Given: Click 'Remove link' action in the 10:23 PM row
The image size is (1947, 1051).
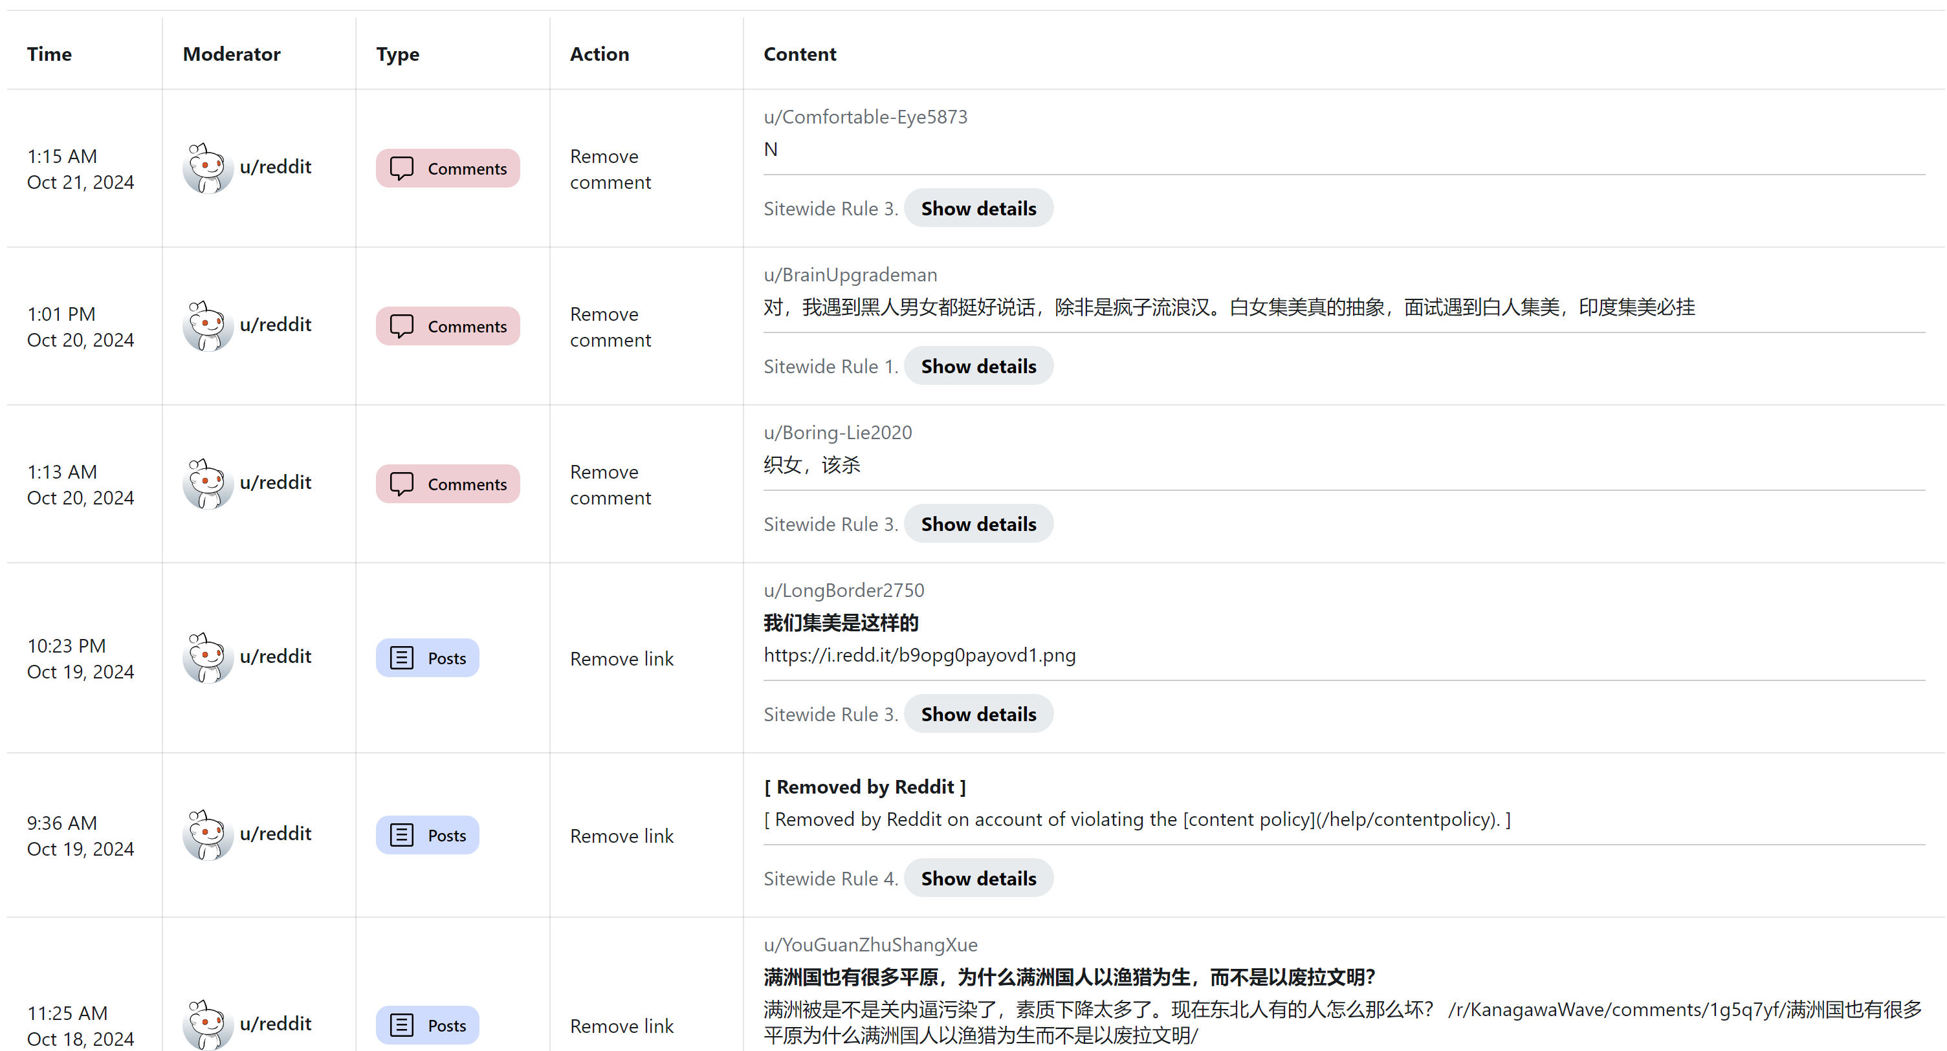Looking at the screenshot, I should [x=621, y=659].
